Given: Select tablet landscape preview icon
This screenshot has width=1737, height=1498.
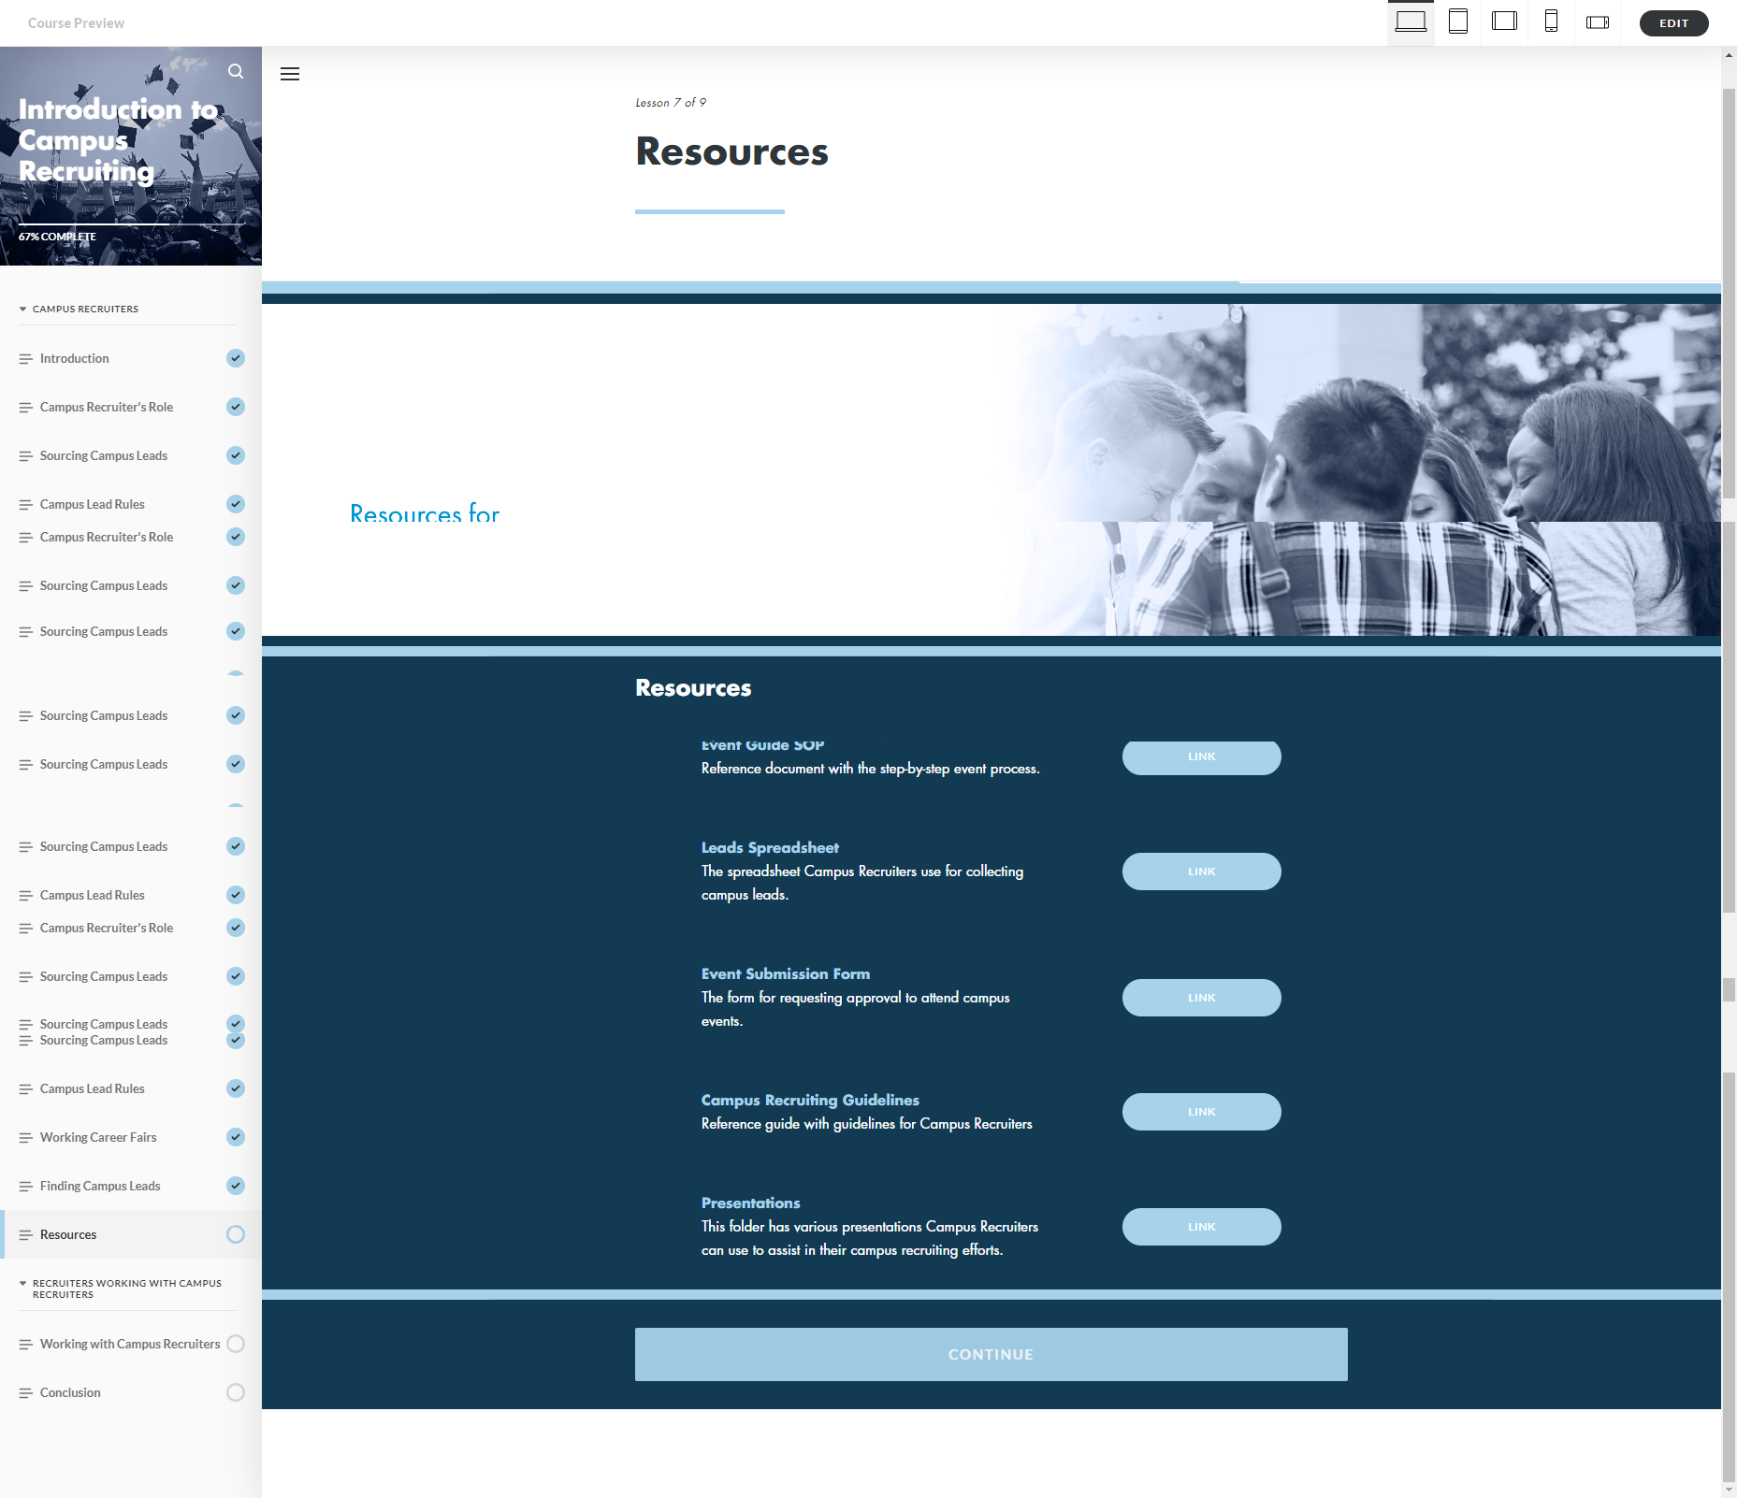Looking at the screenshot, I should 1504,22.
